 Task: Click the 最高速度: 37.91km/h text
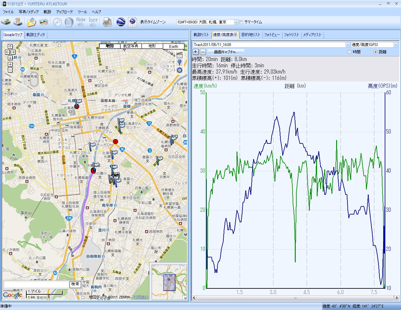click(215, 72)
